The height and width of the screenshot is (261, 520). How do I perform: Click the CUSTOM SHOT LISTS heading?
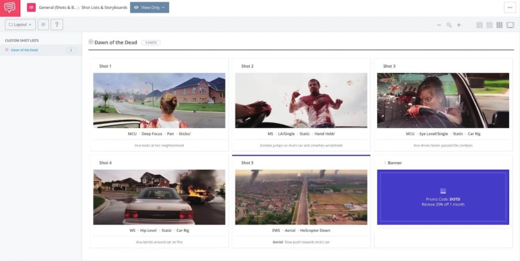(x=21, y=40)
